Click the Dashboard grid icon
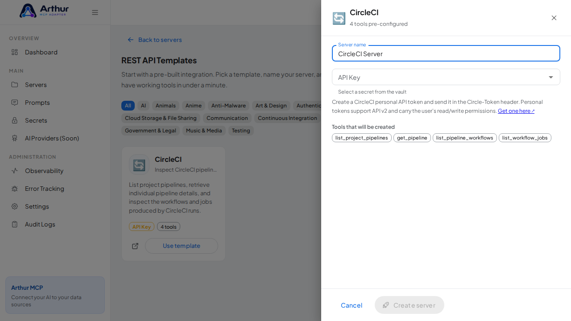This screenshot has height=321, width=571. (15, 52)
